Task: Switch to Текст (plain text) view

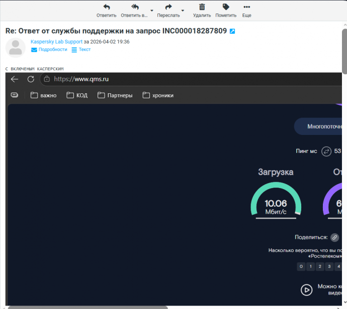Action: pos(81,50)
